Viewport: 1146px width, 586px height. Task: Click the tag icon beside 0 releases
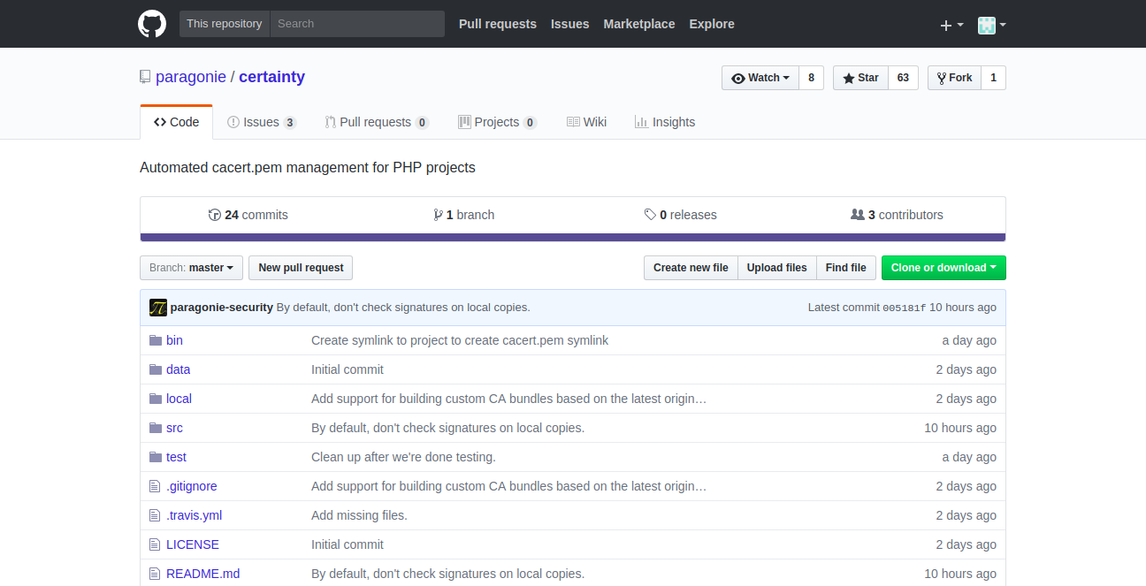point(650,215)
